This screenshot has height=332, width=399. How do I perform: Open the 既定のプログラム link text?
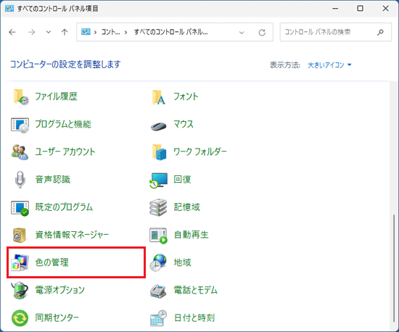point(64,207)
